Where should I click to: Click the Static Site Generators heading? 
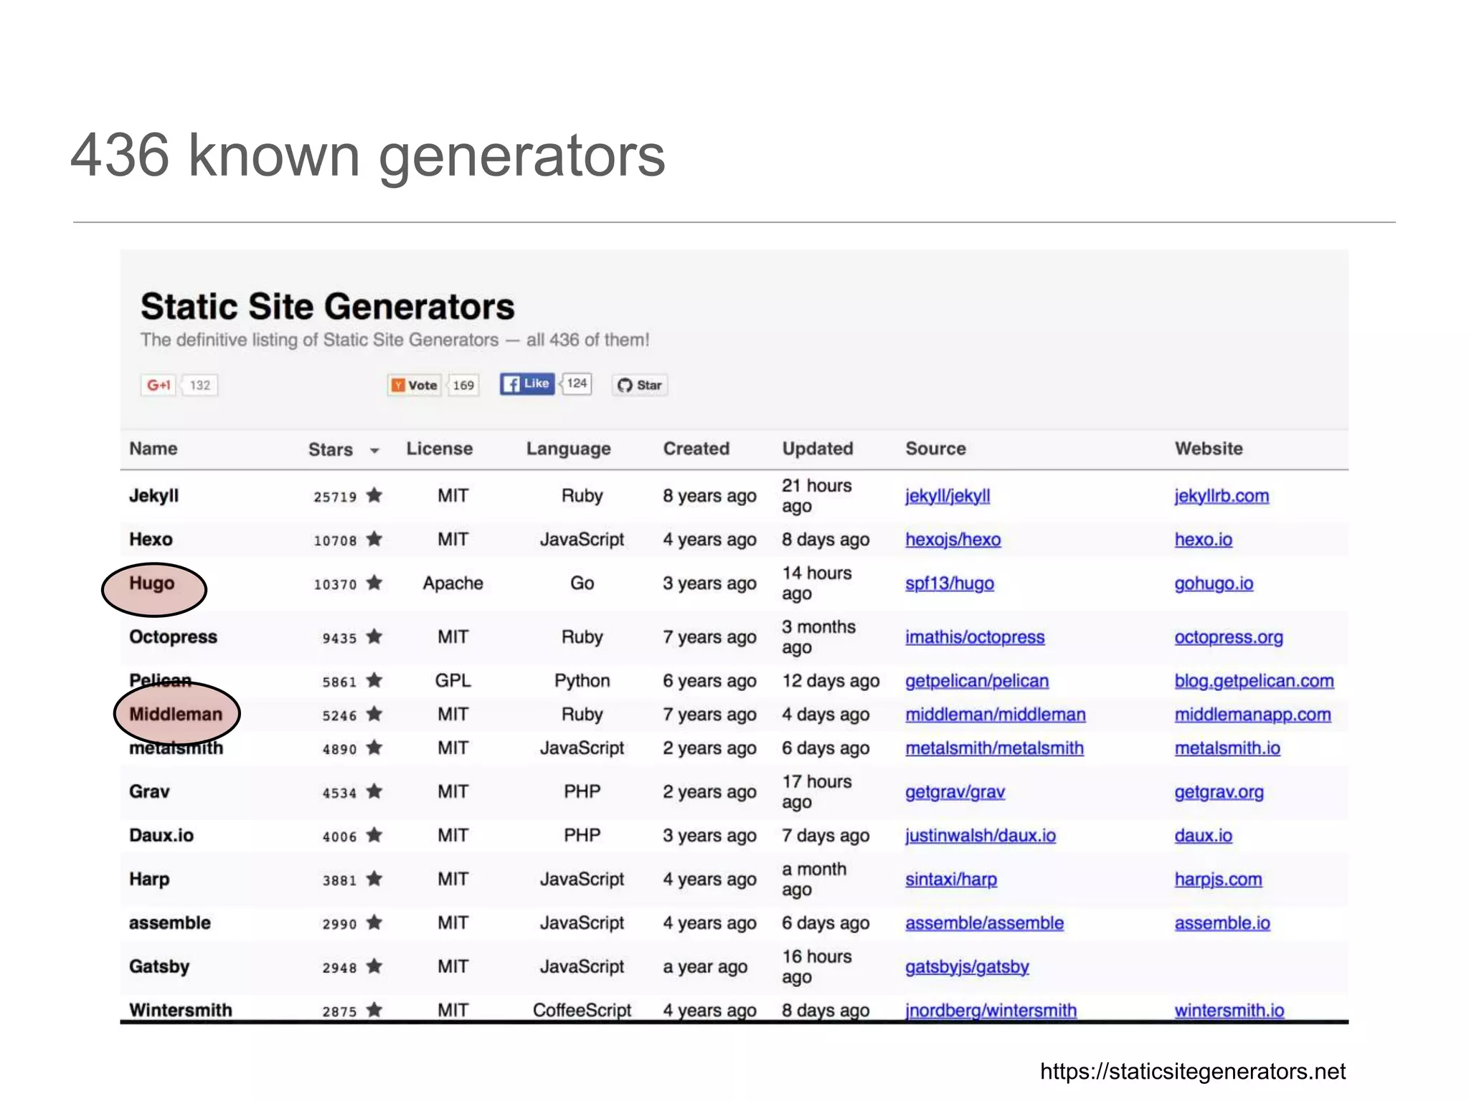click(x=328, y=307)
